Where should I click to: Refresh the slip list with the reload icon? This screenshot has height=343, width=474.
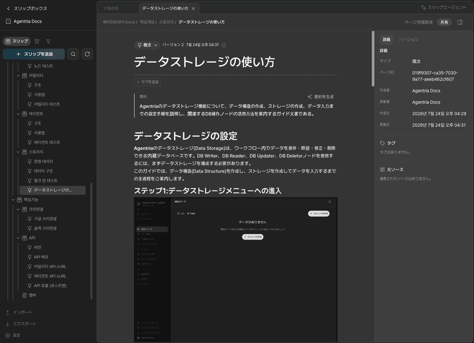point(87,54)
